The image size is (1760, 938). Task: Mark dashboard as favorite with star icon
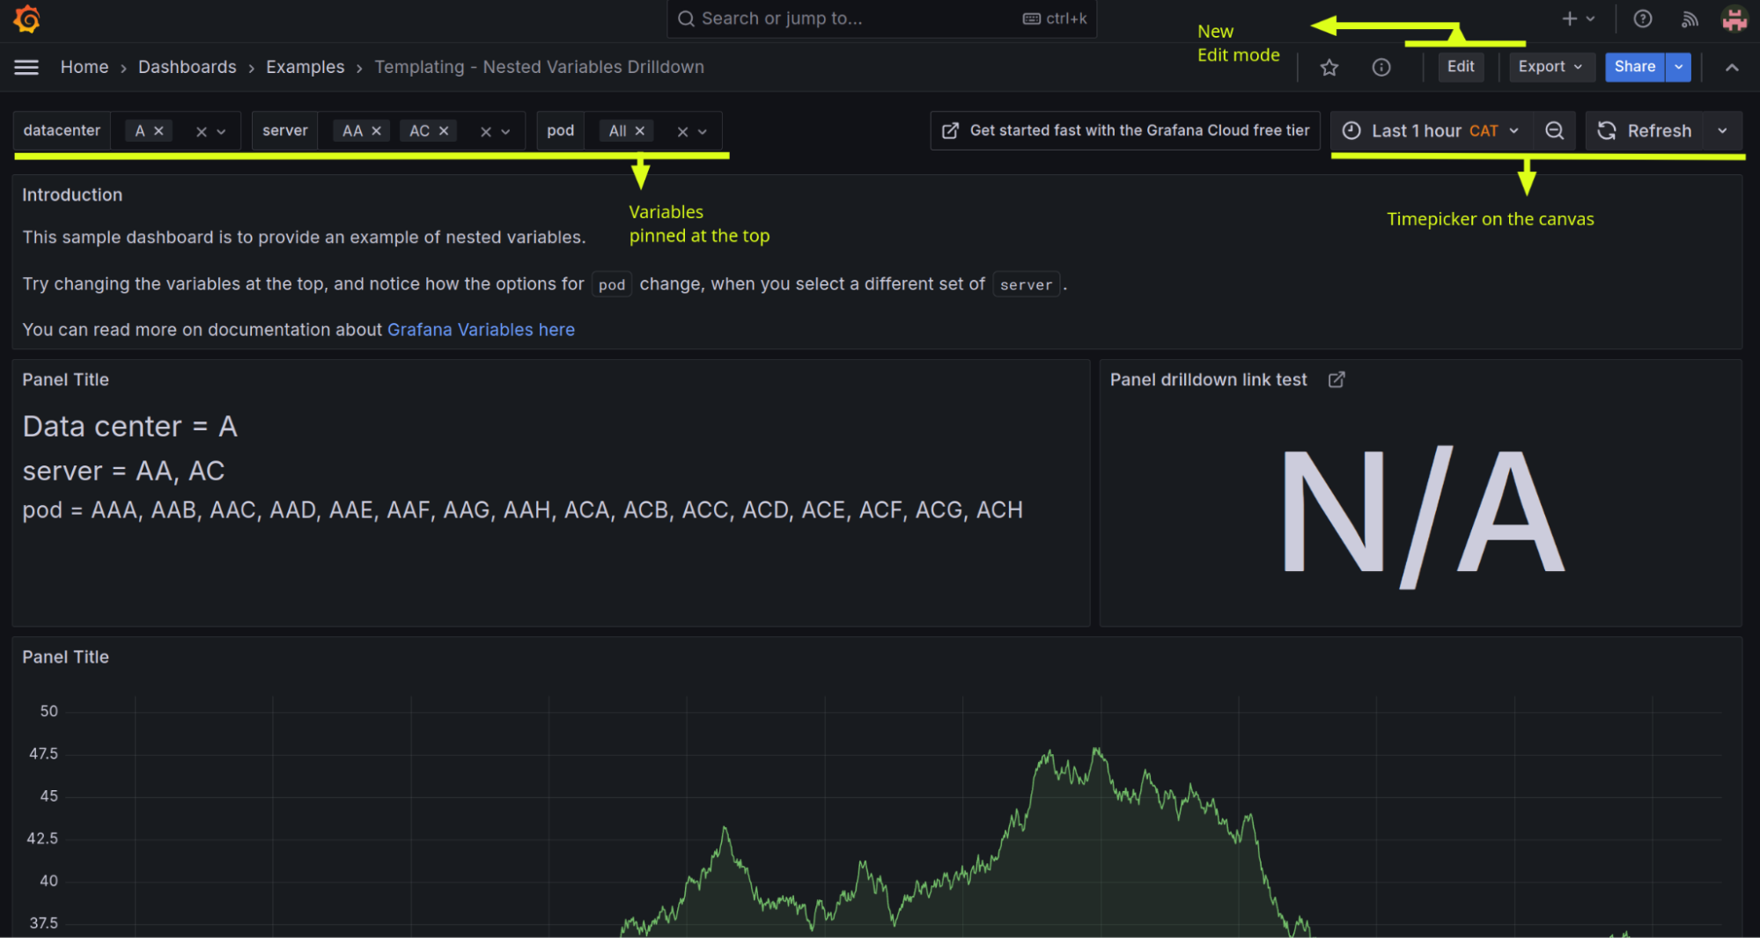click(x=1329, y=67)
